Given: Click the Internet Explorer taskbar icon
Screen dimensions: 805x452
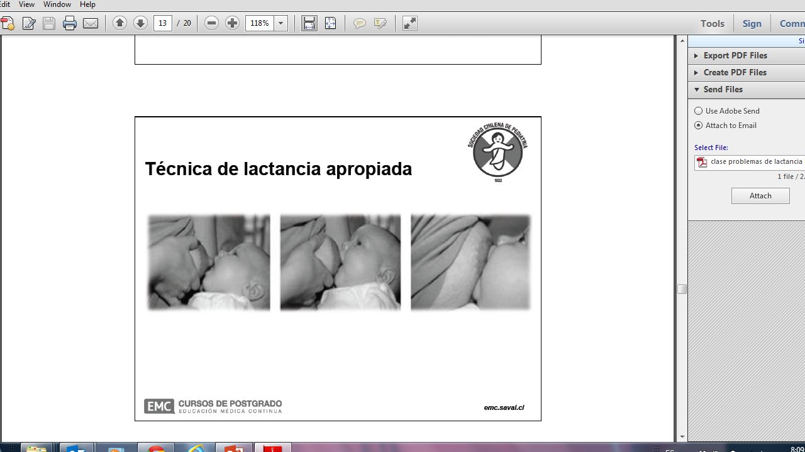Looking at the screenshot, I should [x=196, y=448].
